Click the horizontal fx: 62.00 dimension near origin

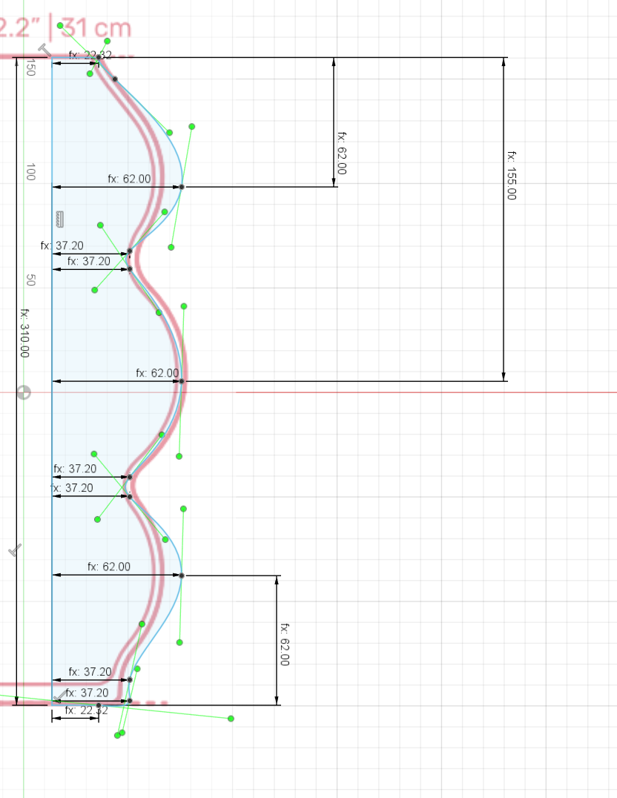point(157,373)
